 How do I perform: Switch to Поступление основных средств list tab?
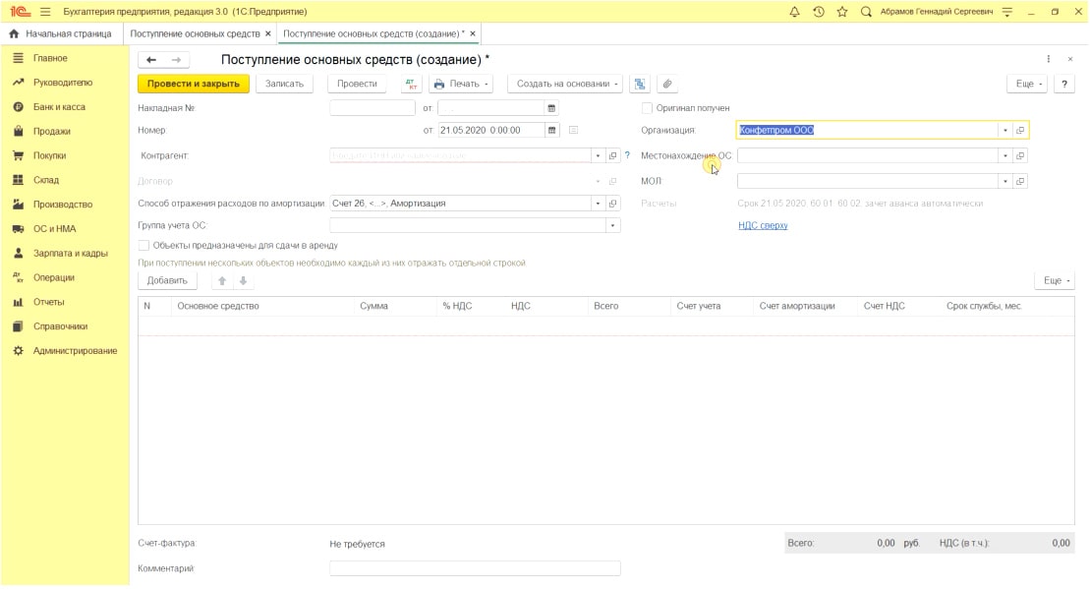pyautogui.click(x=195, y=34)
